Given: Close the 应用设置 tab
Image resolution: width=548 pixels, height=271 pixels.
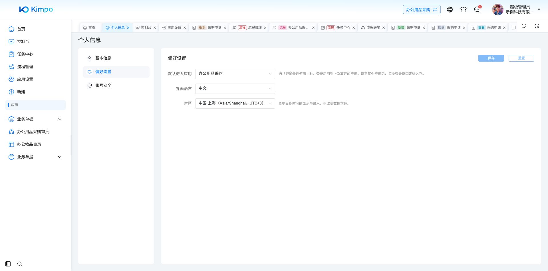Looking at the screenshot, I should click(x=185, y=28).
